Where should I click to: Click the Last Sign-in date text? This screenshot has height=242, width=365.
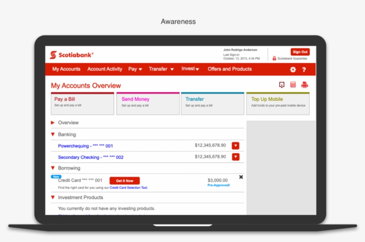(241, 58)
